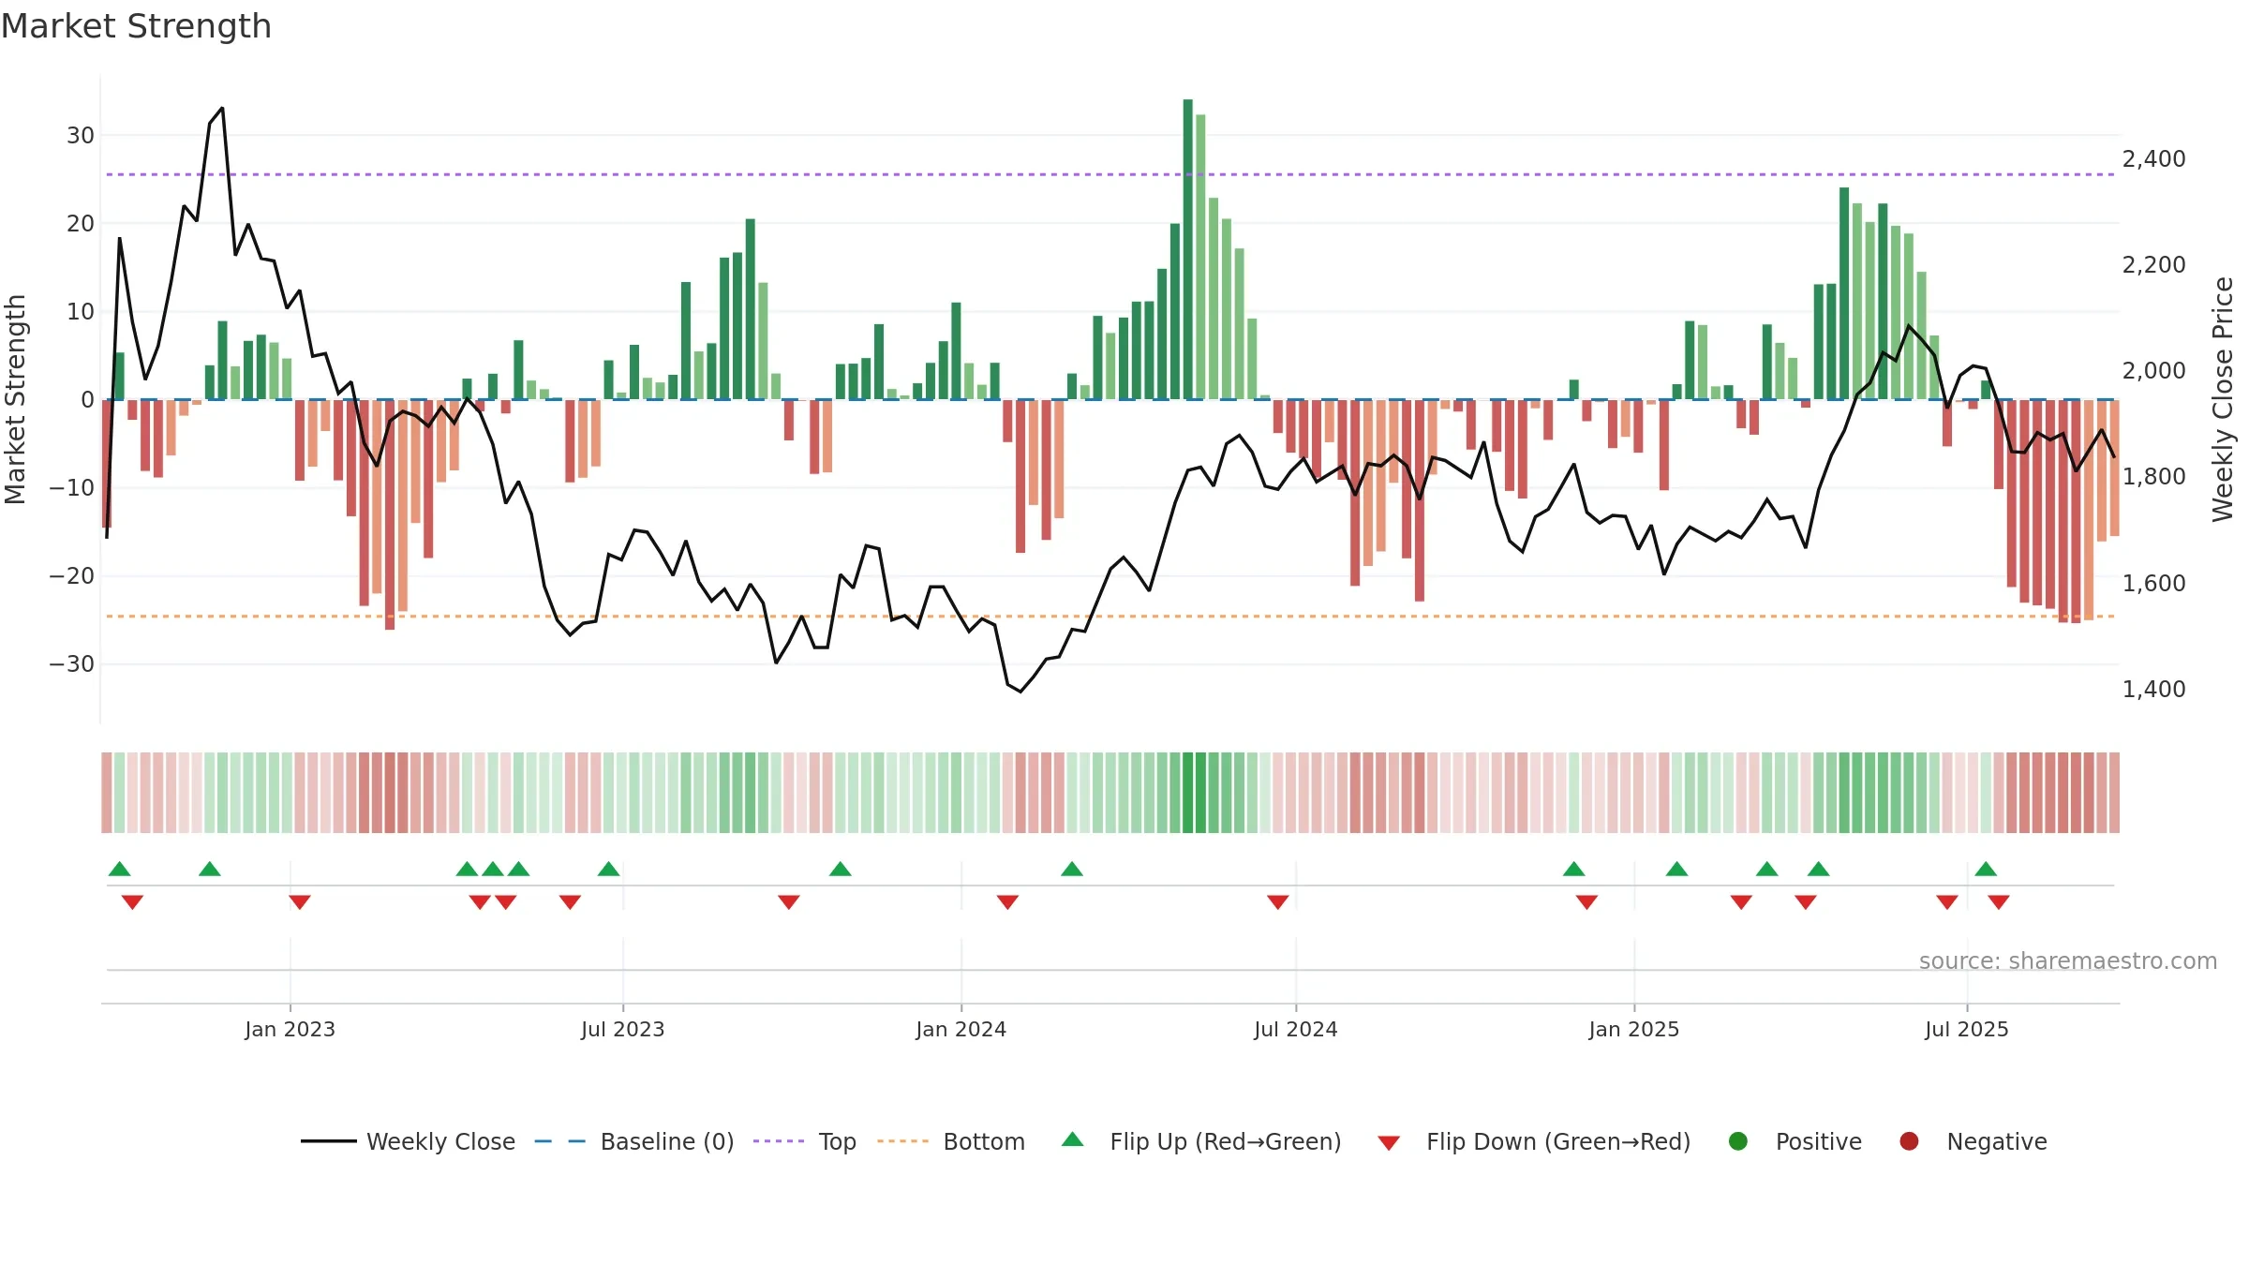
Task: Click the Weekly Close Price axis title
Action: point(2224,399)
